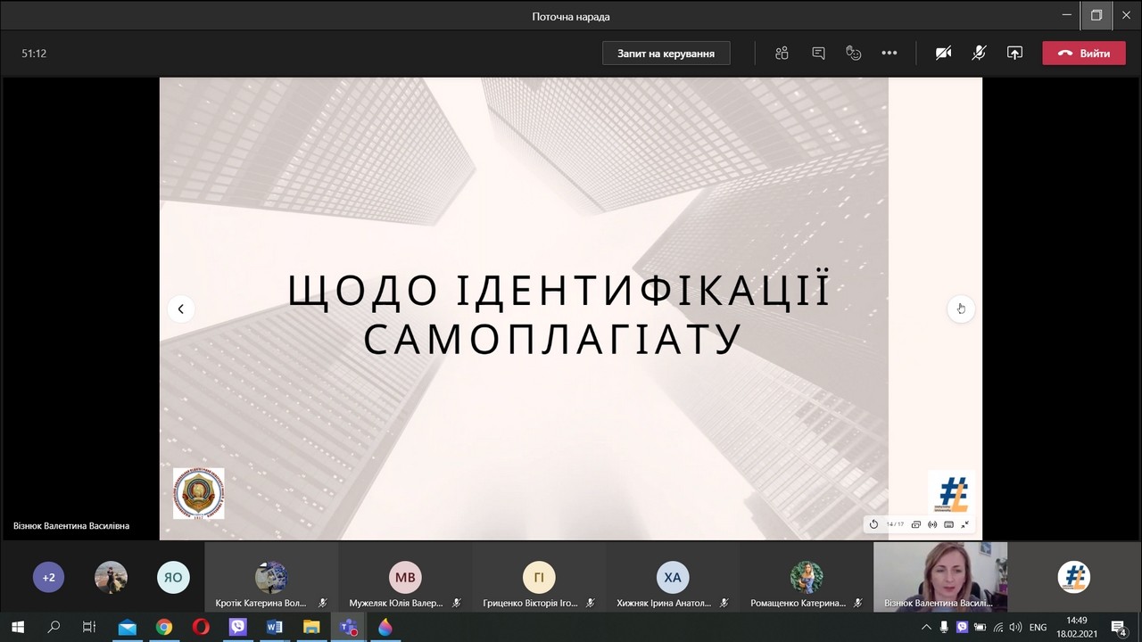Go to the previous slide
1142x642 pixels.
180,309
